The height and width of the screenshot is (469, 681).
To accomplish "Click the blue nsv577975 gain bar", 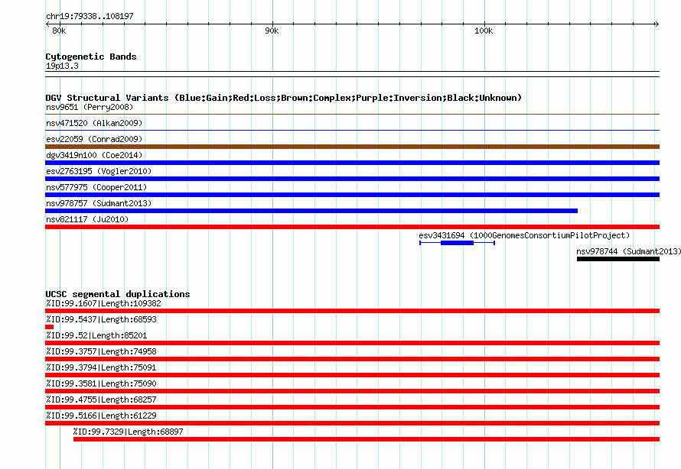I will tap(352, 195).
